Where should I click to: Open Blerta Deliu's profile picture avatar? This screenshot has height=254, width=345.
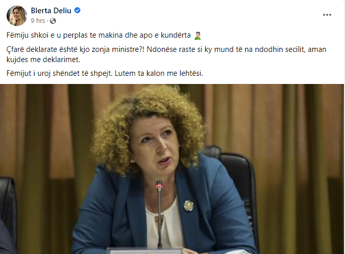coord(17,16)
